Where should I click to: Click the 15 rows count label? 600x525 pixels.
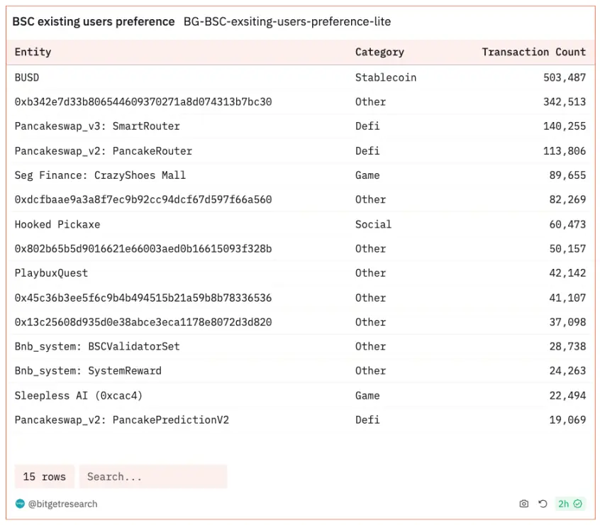point(44,477)
